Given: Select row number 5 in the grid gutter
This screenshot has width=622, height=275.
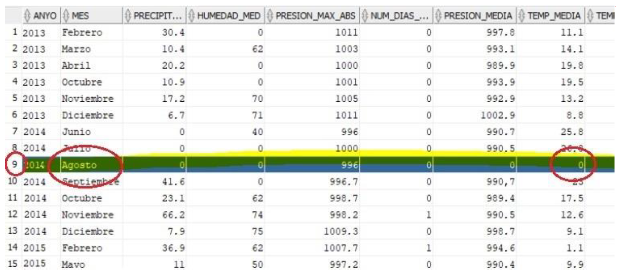Looking at the screenshot, I should (15, 98).
